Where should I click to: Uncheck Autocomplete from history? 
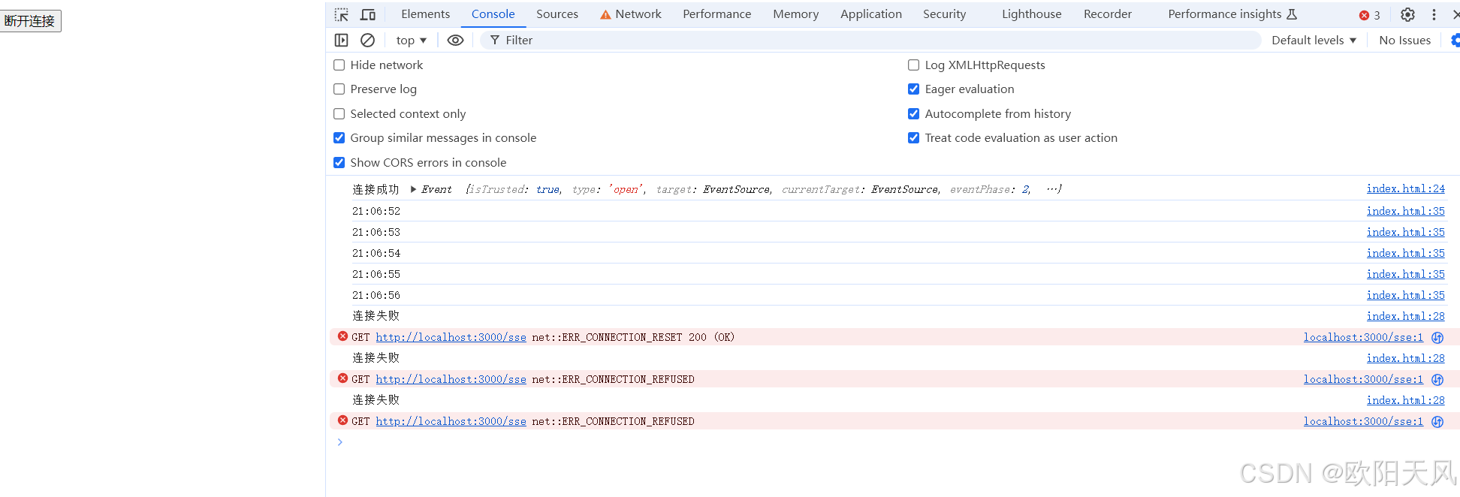click(x=914, y=114)
